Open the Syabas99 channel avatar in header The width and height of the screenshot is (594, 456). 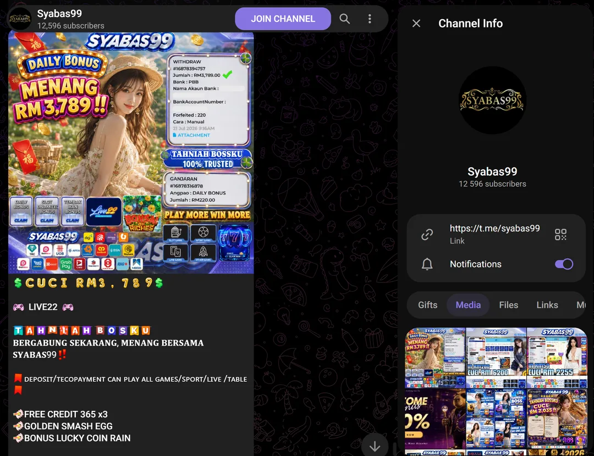coord(19,19)
